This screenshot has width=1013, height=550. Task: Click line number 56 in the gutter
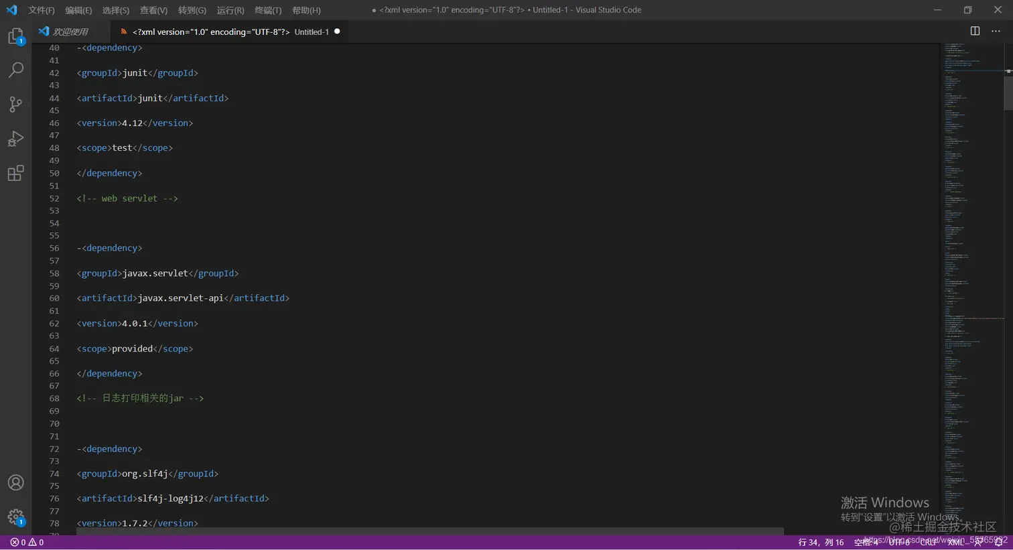point(54,248)
